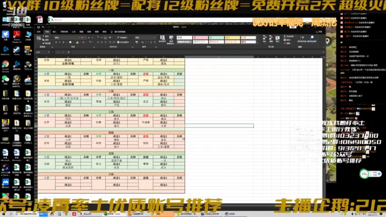The image size is (386, 217).
Task: Click the Undo arrow in Excel
Action: tap(43, 27)
